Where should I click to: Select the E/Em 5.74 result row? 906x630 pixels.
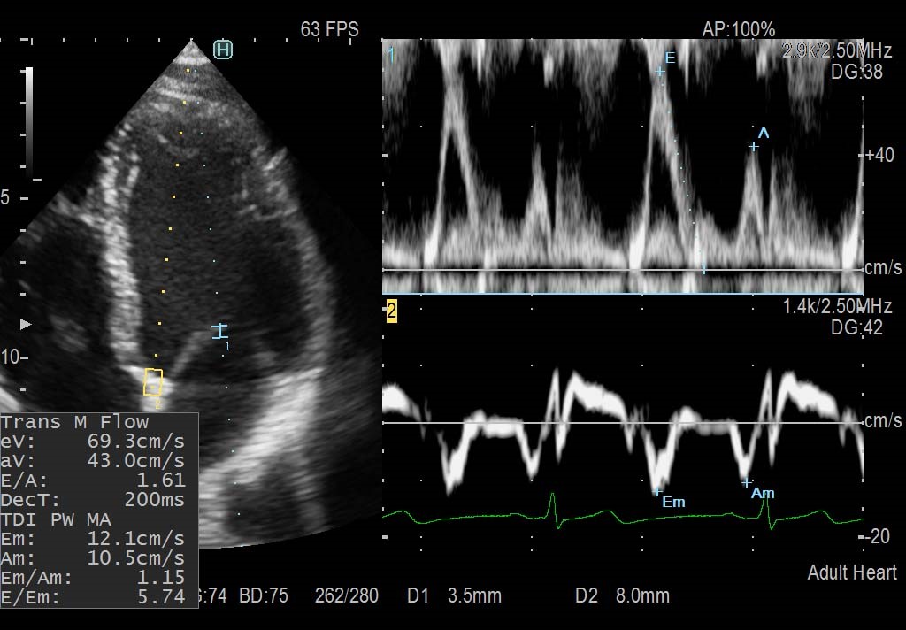pyautogui.click(x=94, y=597)
